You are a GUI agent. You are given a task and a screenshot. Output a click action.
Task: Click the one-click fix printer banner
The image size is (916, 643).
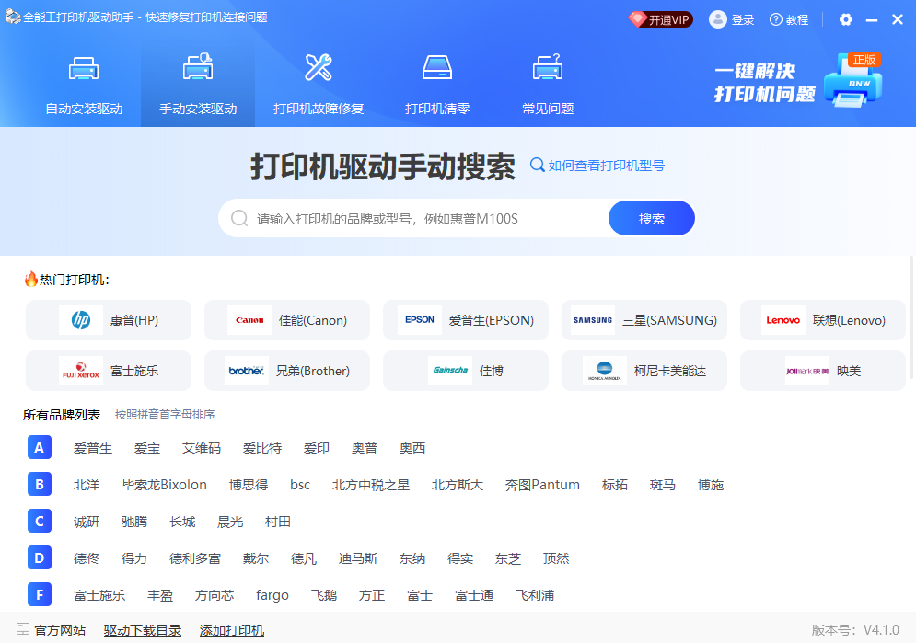coord(797,82)
